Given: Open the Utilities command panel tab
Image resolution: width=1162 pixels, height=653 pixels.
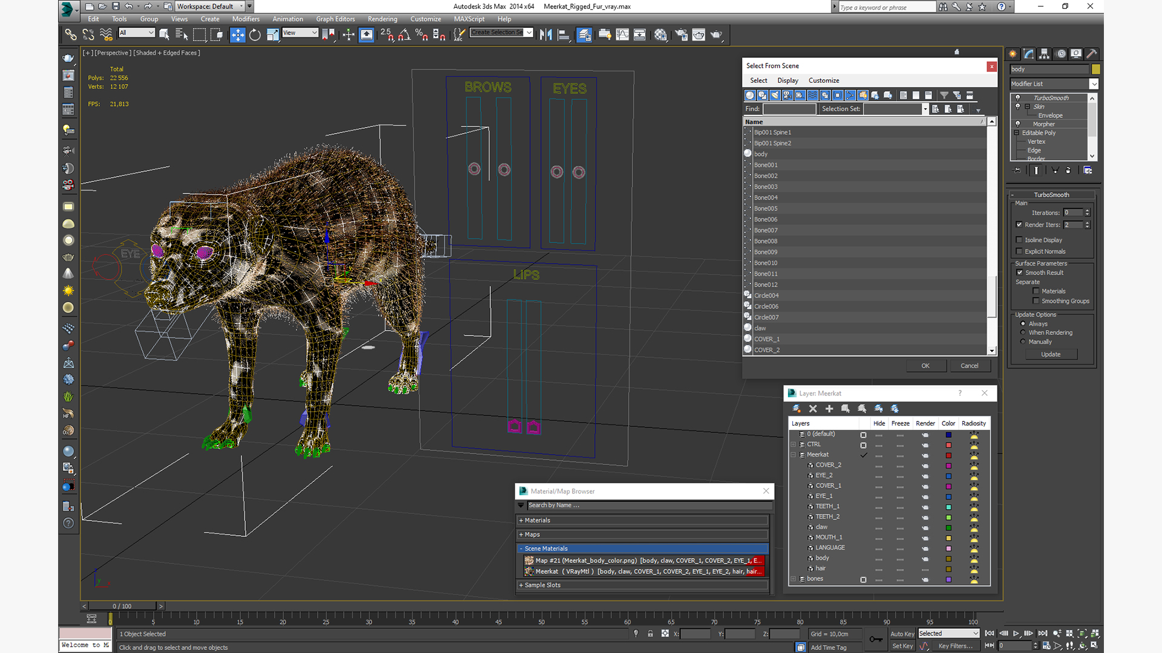Looking at the screenshot, I should 1092,54.
